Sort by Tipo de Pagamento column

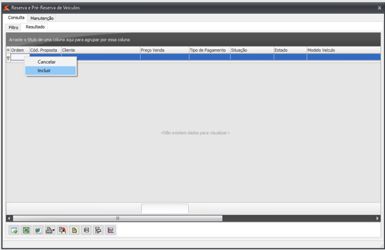coord(210,50)
